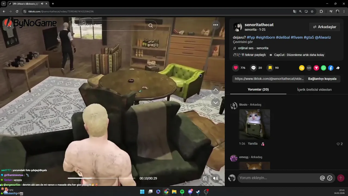The width and height of the screenshot is (348, 196).
Task: Open the #delibal hashtag
Action: 283,37
